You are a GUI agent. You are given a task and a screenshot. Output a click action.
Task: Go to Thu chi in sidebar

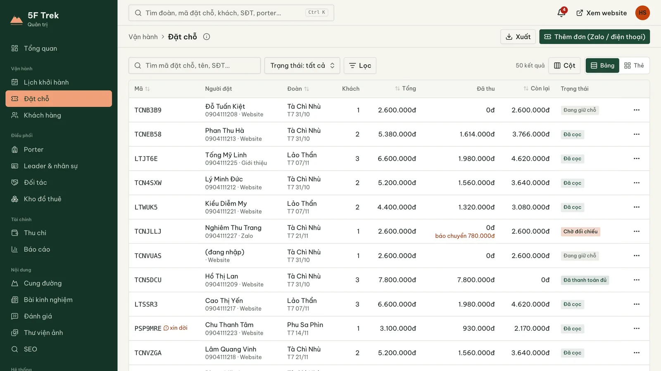[59, 233]
